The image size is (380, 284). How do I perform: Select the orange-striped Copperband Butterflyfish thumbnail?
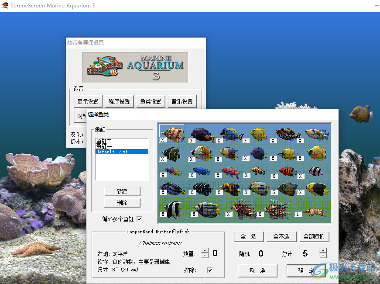(x=172, y=134)
